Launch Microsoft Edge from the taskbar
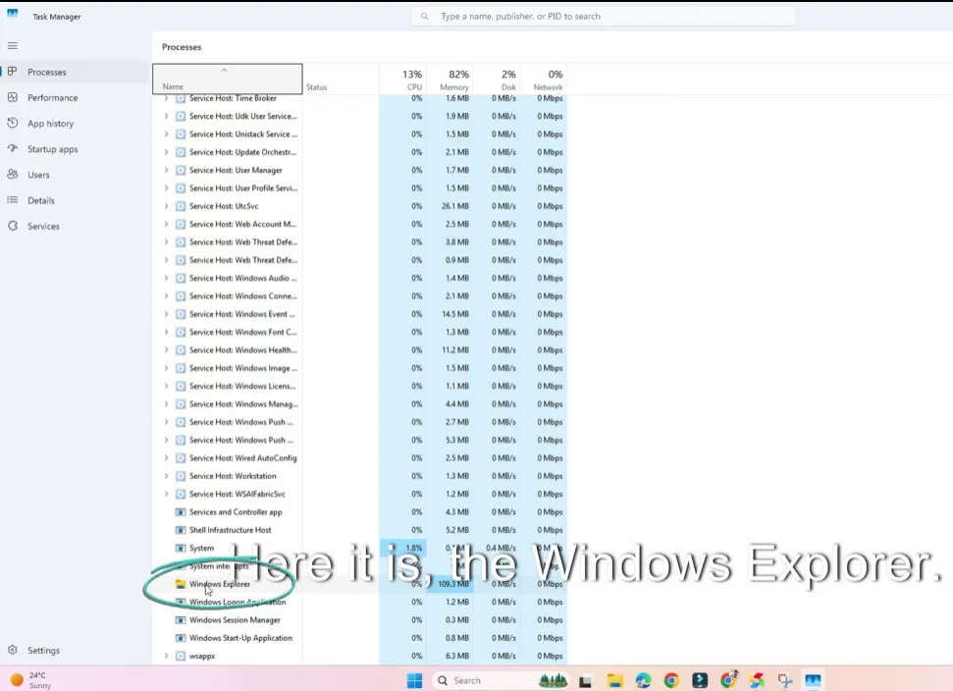This screenshot has width=953, height=691. [643, 680]
